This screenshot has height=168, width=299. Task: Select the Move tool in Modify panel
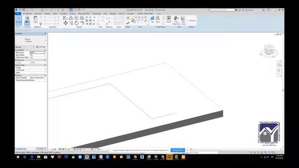(x=65, y=23)
